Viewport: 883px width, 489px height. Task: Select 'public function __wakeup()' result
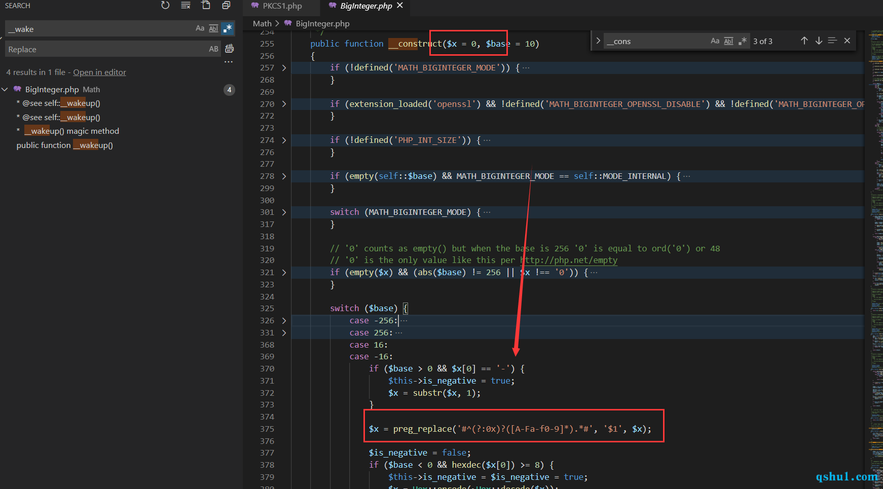click(64, 145)
